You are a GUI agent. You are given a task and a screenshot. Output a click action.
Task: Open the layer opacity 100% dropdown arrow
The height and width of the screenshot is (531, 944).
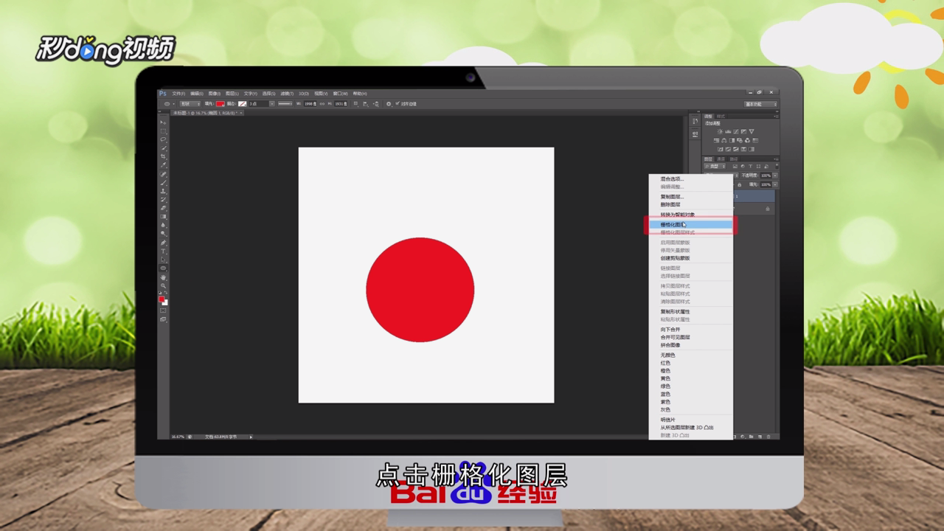click(x=774, y=176)
